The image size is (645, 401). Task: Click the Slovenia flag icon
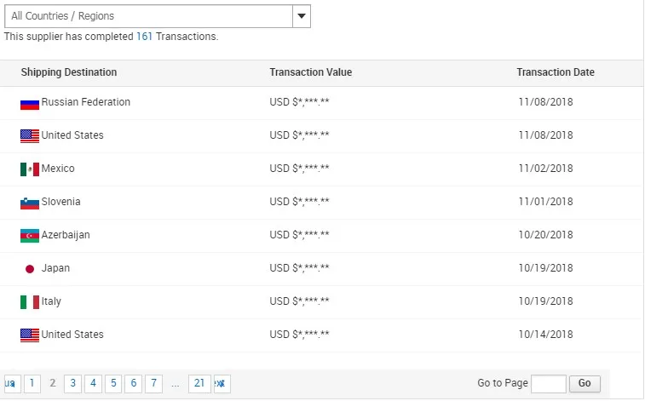[30, 203]
